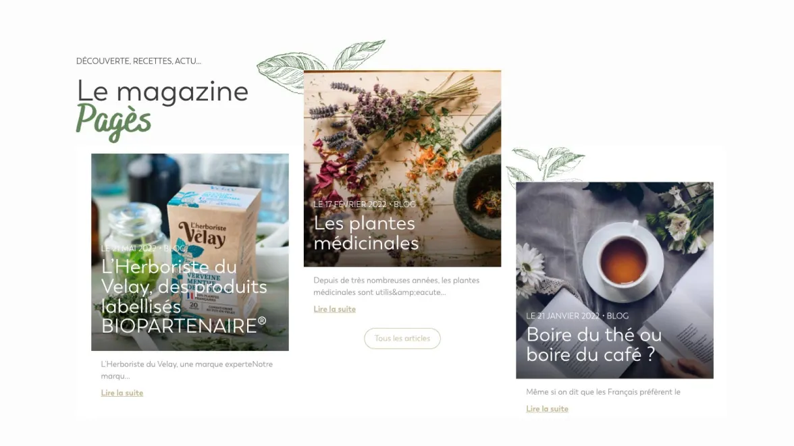Click "Lire la suite" under Herboriste du Velay article
Screen dimensions: 794x446
122,393
